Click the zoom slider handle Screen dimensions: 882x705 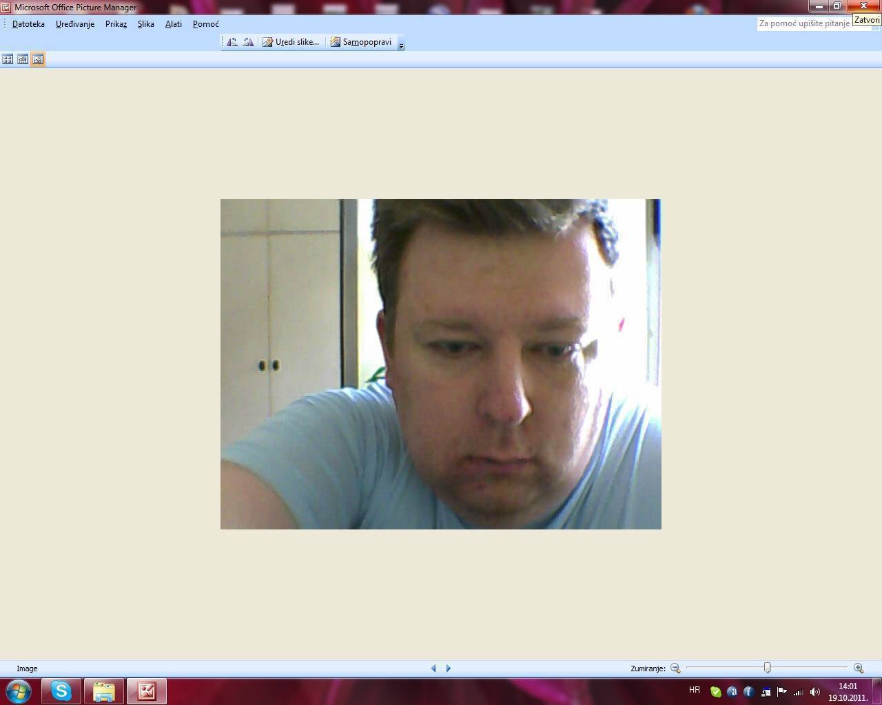[x=767, y=667]
